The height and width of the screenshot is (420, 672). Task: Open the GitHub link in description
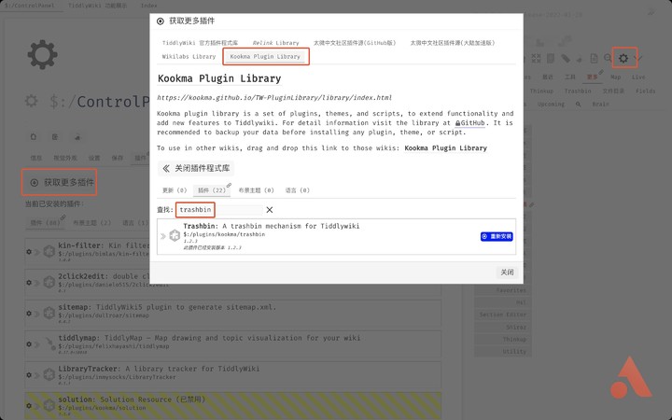469,123
